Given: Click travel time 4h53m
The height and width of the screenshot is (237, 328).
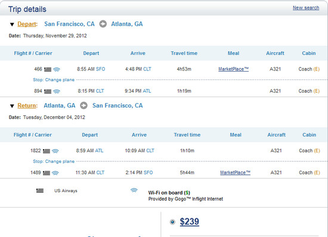Looking at the screenshot, I should click(184, 69).
